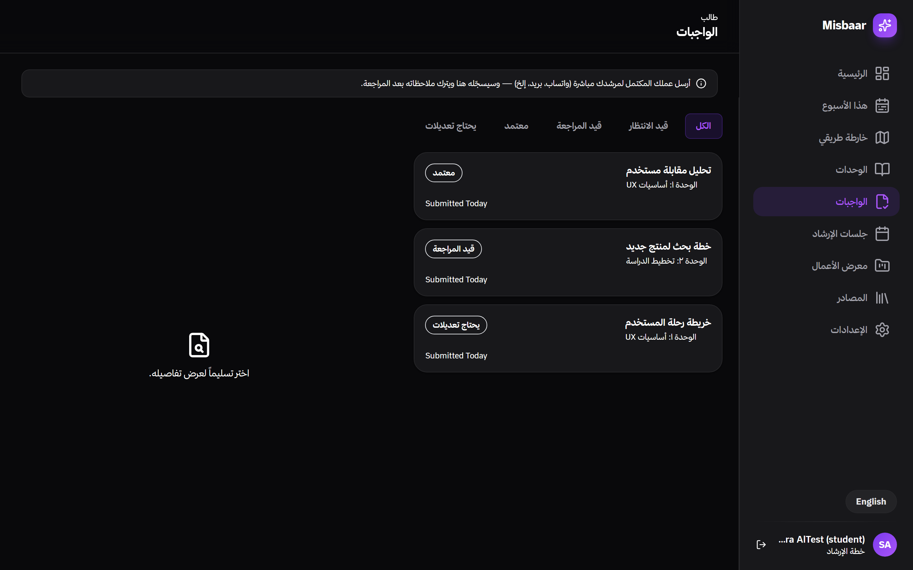Click Submitted Today on خطة بحث card

click(456, 280)
